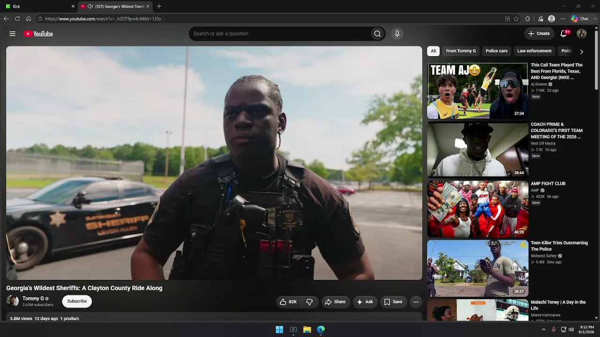Open the AMP Fight Club thumbnail

pyautogui.click(x=478, y=209)
